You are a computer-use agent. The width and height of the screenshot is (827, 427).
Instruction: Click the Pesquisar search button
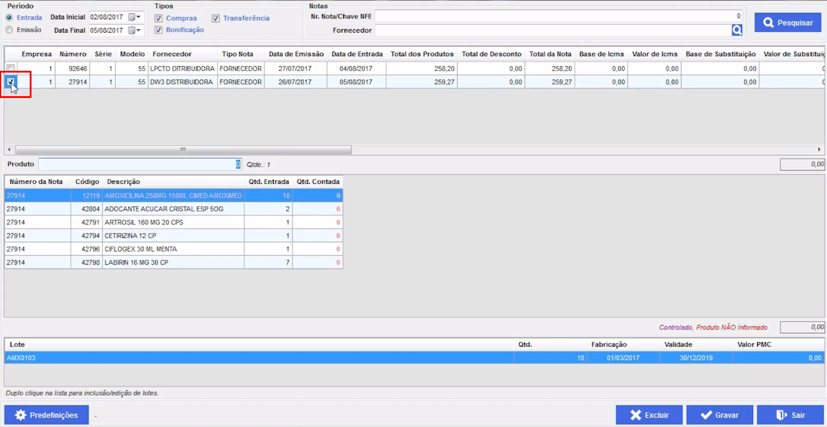tap(788, 22)
